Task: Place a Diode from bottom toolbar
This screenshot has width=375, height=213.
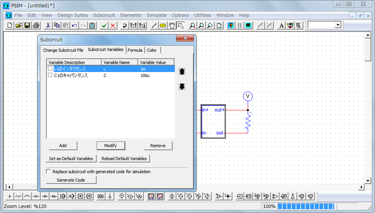Action: tap(45, 197)
